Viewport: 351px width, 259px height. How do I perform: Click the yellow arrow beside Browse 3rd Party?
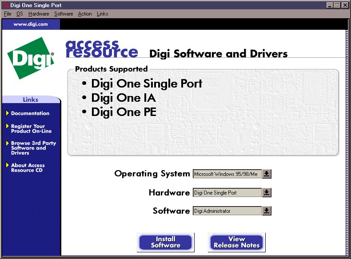(8, 143)
